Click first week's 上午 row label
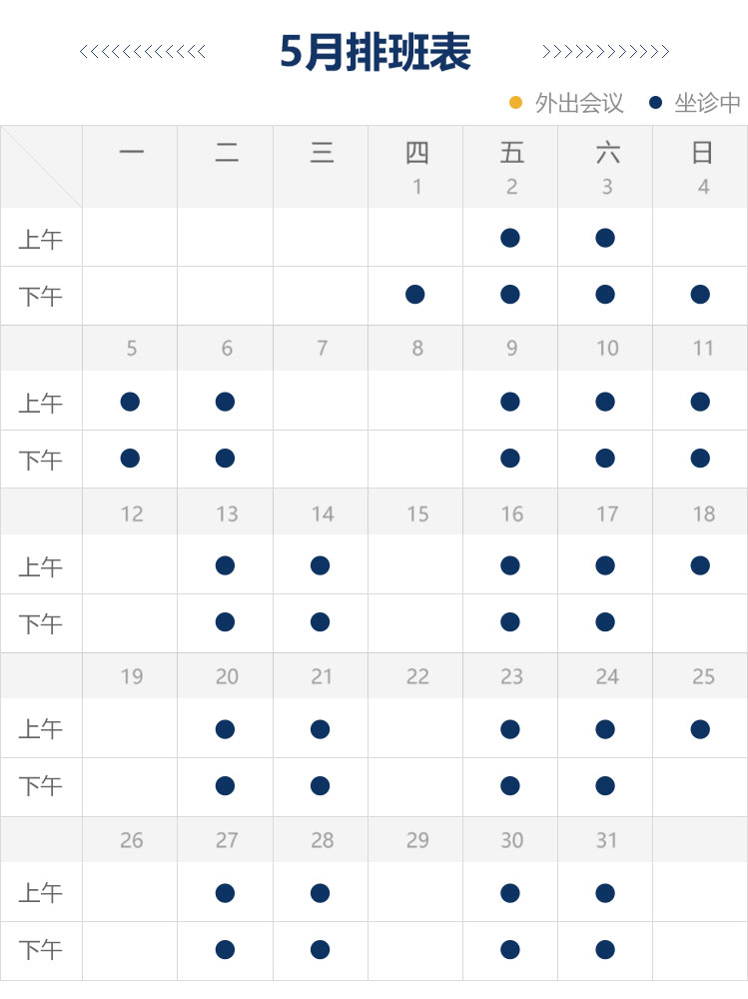Viewport: 748px width, 999px height. 41,240
